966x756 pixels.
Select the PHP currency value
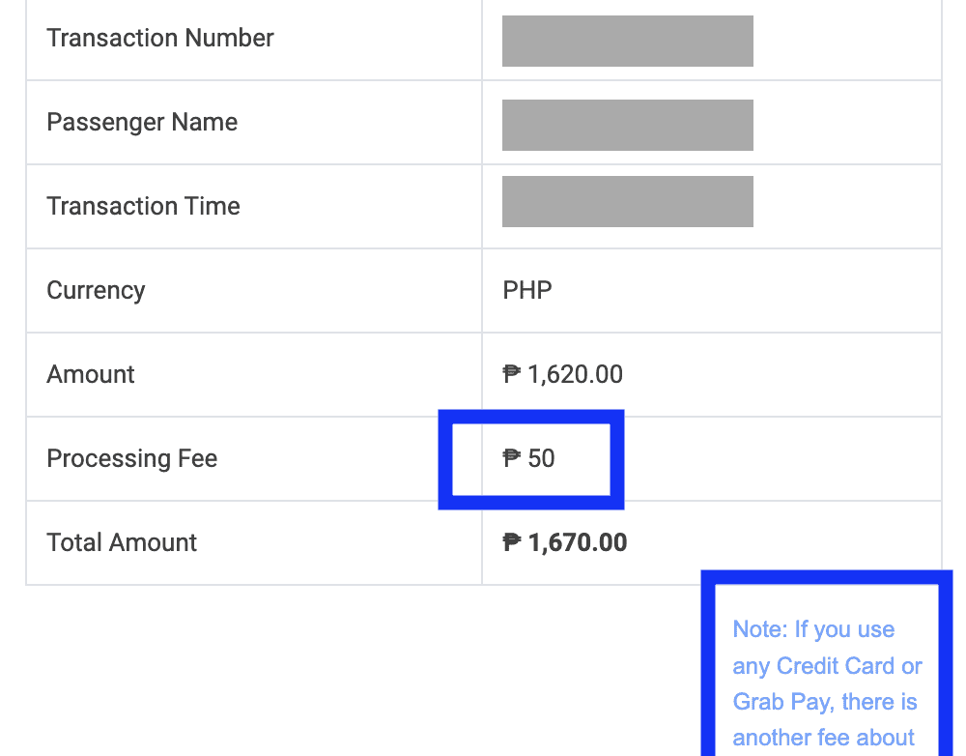[x=527, y=291]
